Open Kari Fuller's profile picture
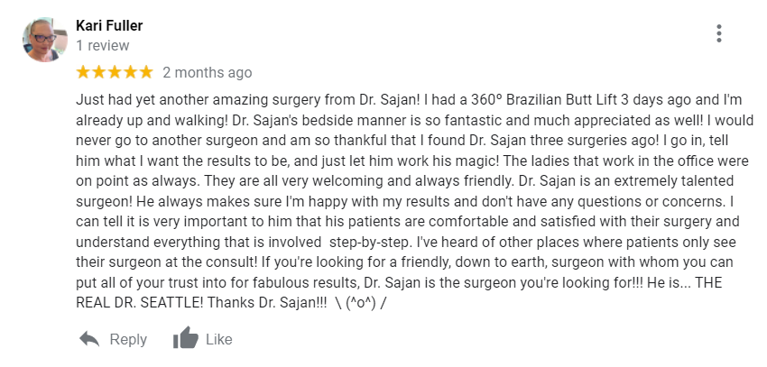 pos(45,40)
